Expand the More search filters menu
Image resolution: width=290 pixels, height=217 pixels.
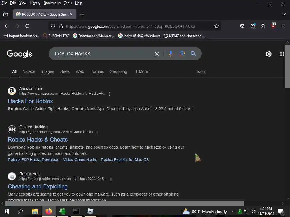pos(142,71)
